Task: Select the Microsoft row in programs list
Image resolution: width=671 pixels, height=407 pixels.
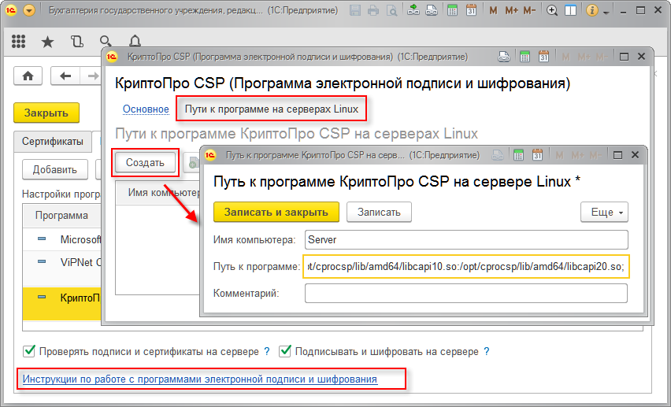Action: point(62,239)
